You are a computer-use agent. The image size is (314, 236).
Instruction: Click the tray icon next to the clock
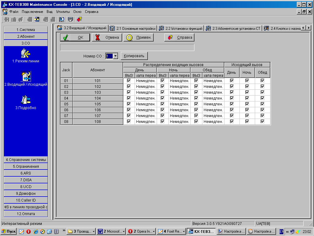point(298,232)
